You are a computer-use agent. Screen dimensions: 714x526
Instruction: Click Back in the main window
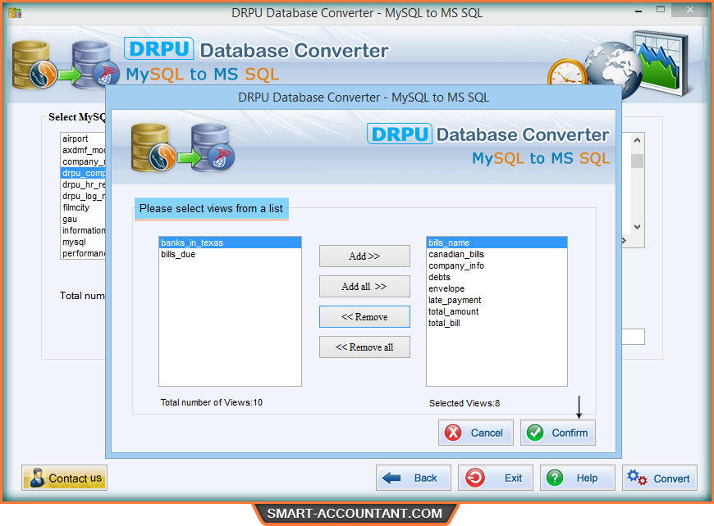pyautogui.click(x=414, y=478)
